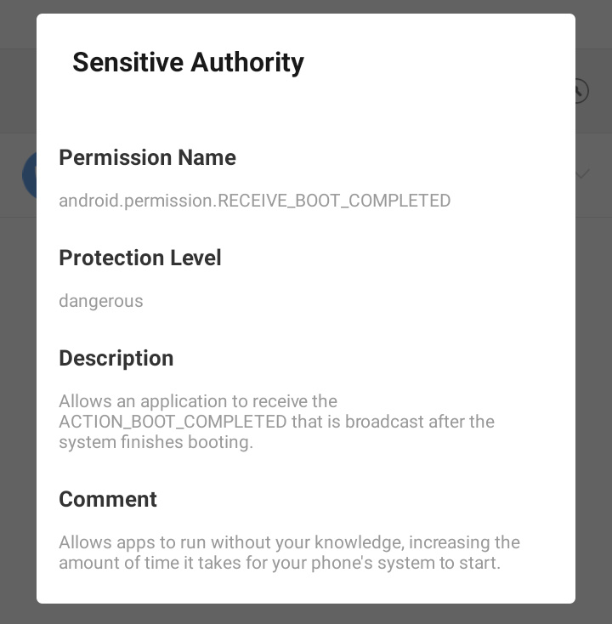The width and height of the screenshot is (612, 624).
Task: Click the 'amount of time it takes' line
Action: 280,563
